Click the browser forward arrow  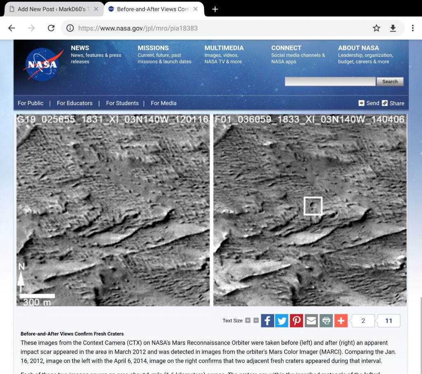tap(31, 28)
